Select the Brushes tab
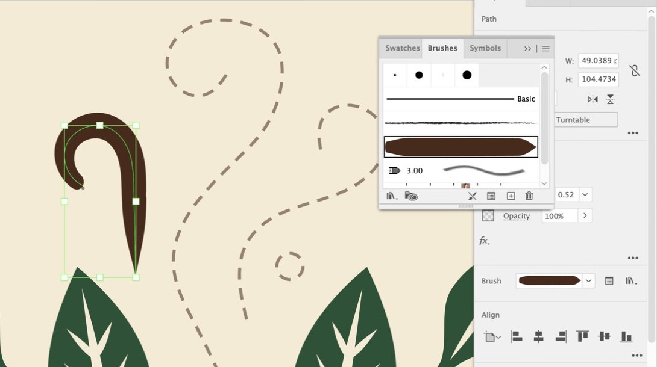The height and width of the screenshot is (367, 657). coord(442,48)
